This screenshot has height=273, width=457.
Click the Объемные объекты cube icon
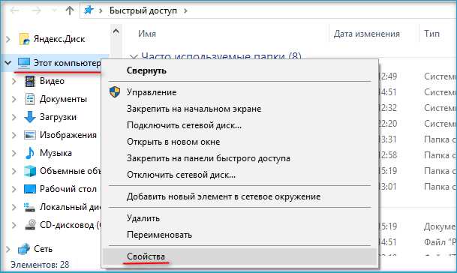click(x=30, y=171)
